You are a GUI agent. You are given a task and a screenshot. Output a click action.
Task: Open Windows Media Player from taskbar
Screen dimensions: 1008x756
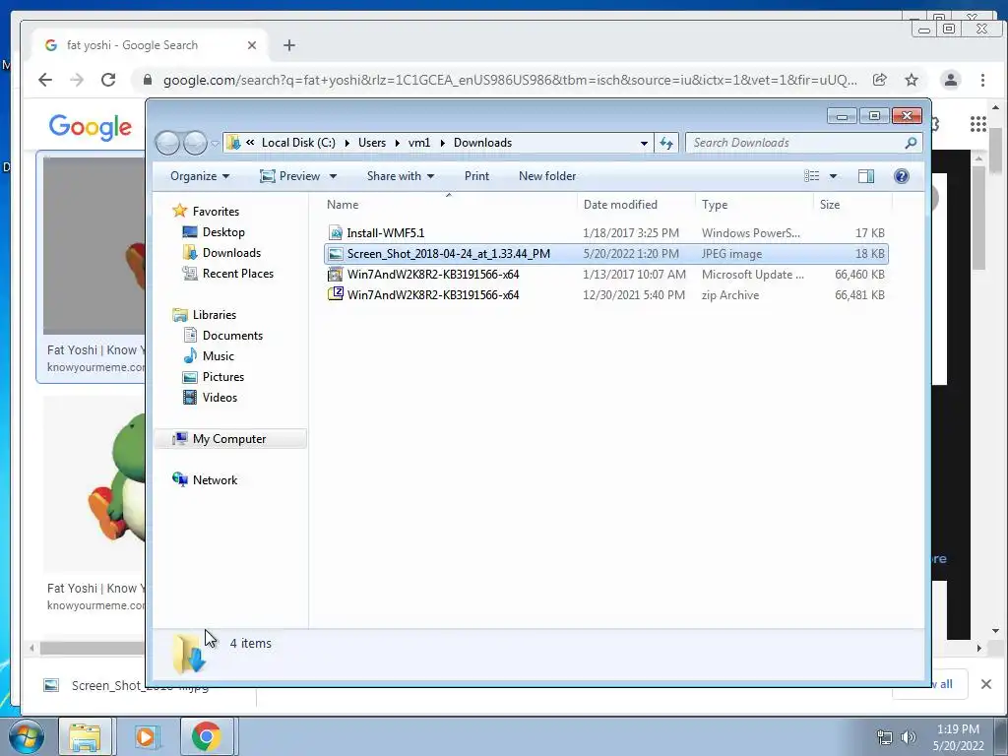click(x=146, y=736)
